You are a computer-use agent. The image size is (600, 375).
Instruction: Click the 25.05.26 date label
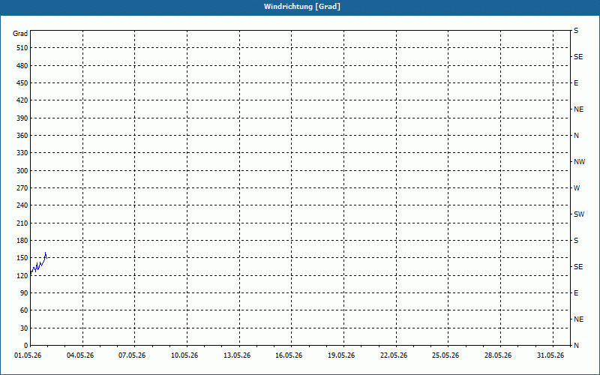coord(445,355)
